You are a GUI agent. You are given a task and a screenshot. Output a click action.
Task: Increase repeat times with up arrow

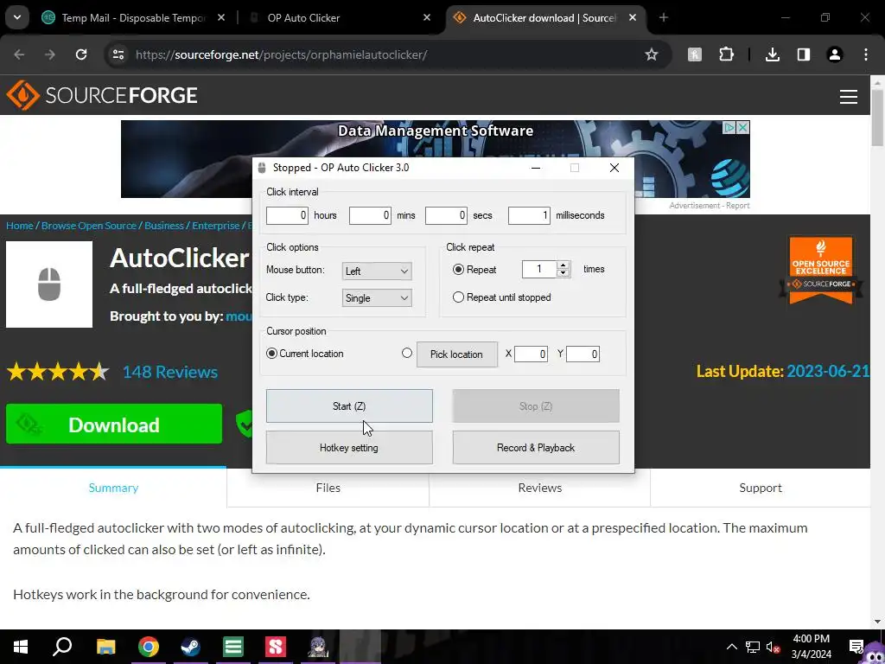[x=562, y=265]
